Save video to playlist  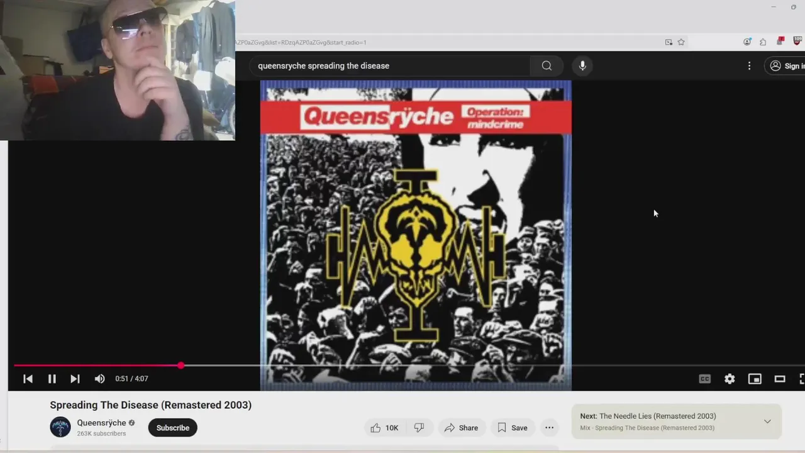[513, 428]
